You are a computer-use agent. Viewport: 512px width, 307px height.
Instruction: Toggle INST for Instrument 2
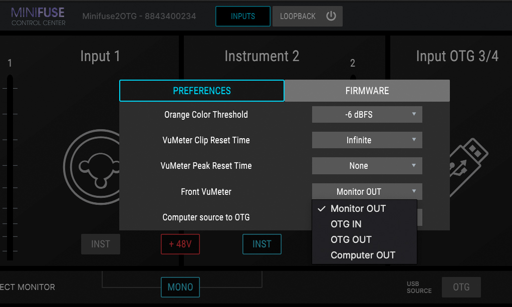click(262, 244)
